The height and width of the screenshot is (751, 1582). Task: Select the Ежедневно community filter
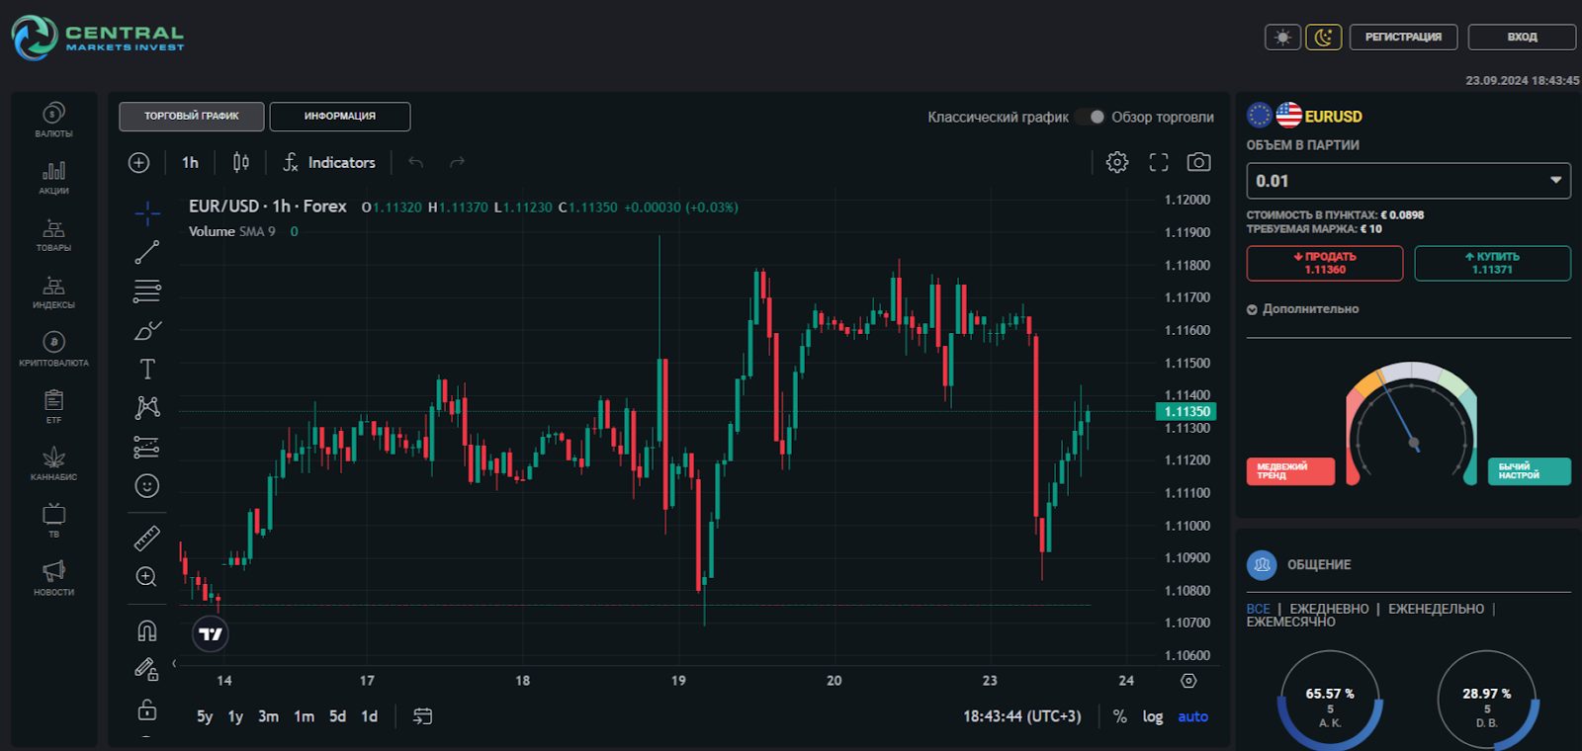click(1329, 609)
